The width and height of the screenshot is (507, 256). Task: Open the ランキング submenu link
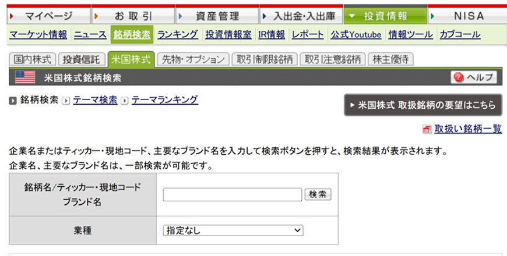178,34
